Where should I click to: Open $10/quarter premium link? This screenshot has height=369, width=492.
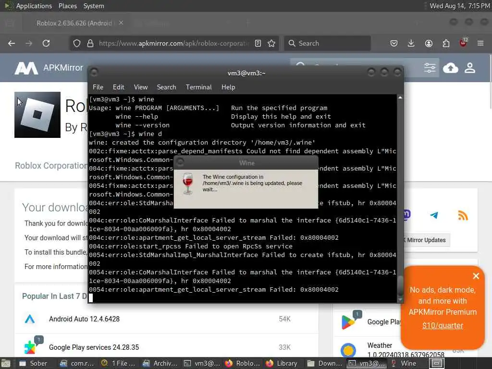pyautogui.click(x=443, y=325)
